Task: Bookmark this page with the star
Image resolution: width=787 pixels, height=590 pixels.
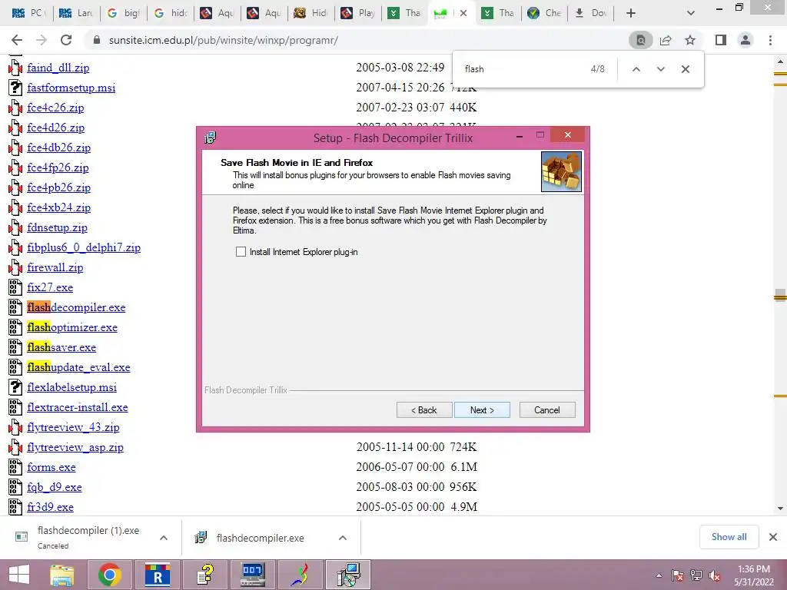Action: 690,40
